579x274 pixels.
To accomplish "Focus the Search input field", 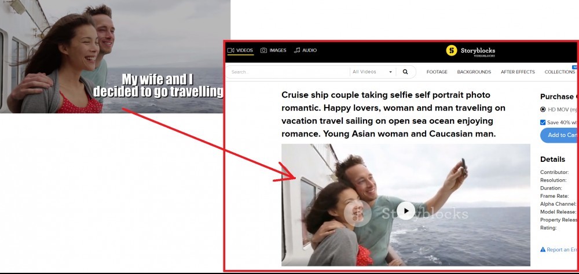I will click(289, 72).
